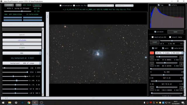Click the ST stepper button labeled 3
The image size is (187, 105).
pos(181,58)
